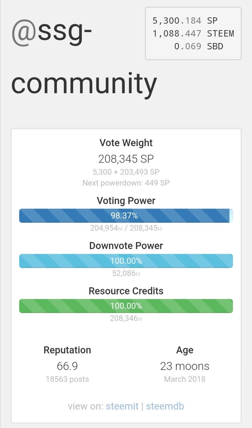Click the 23 moons age value
The width and height of the screenshot is (252, 428).
point(185,366)
